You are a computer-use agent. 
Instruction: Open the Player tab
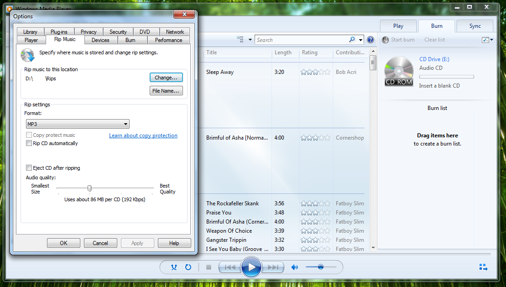[31, 40]
